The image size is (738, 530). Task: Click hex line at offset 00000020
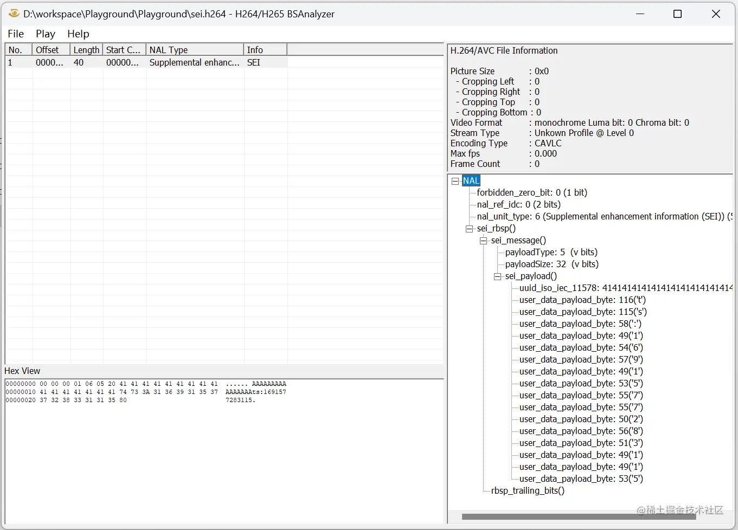pos(130,400)
